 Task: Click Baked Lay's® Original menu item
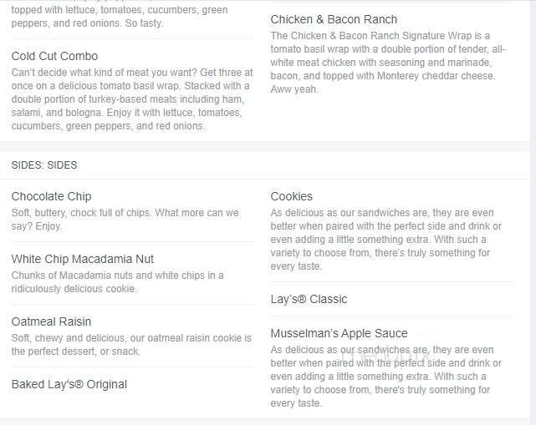69,384
